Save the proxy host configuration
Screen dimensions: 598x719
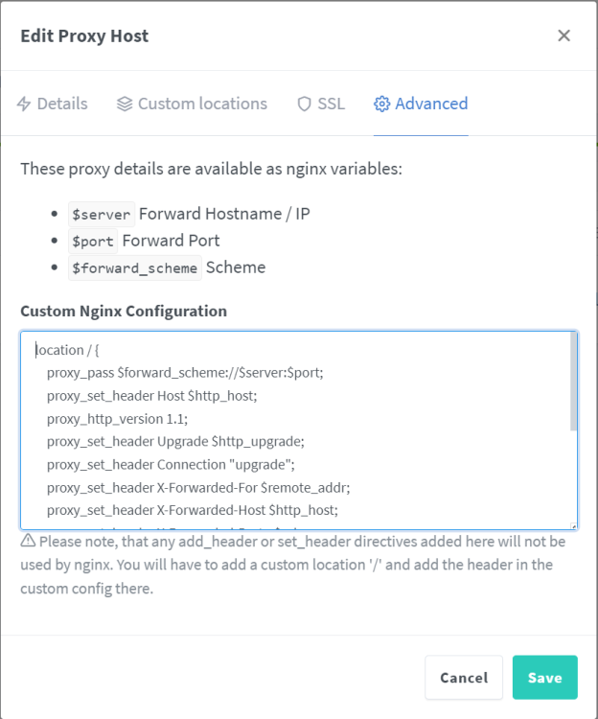[545, 677]
